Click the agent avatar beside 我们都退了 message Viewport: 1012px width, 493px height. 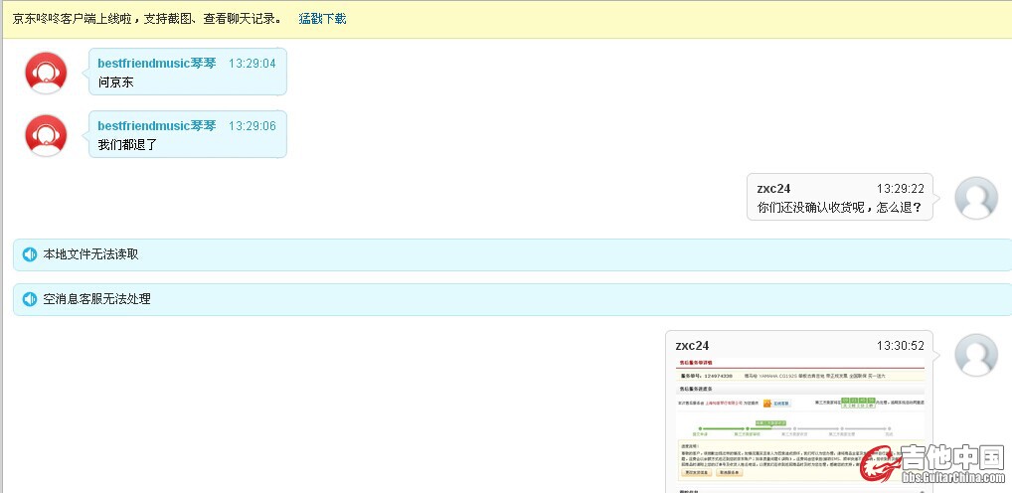tap(46, 135)
